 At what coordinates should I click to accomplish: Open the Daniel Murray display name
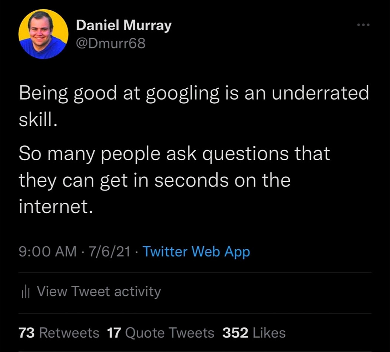tap(124, 26)
